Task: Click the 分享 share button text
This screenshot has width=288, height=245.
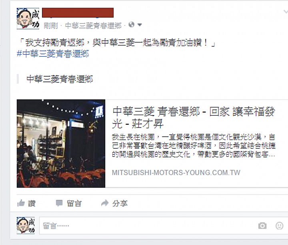Action: (120, 203)
